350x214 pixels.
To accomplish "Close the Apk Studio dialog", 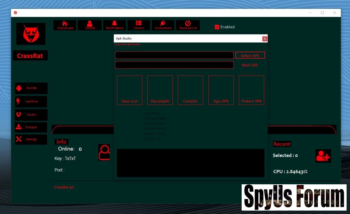I will (265, 39).
